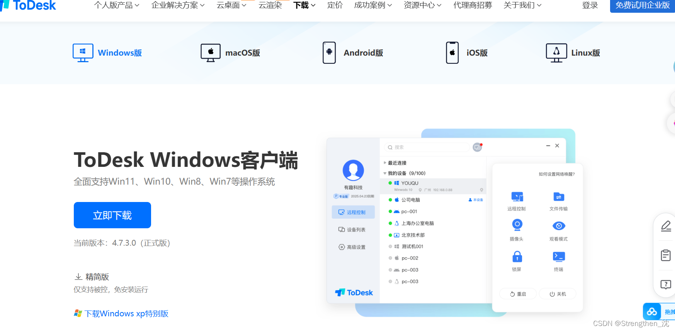This screenshot has height=331, width=675.
Task: Click the pen edit floating sidebar icon
Action: coord(666,226)
